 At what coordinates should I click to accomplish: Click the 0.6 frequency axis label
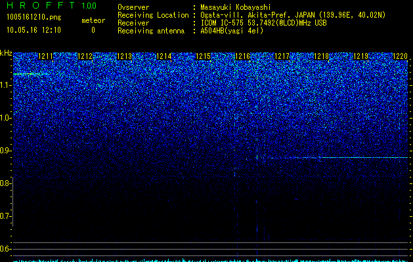[5, 249]
